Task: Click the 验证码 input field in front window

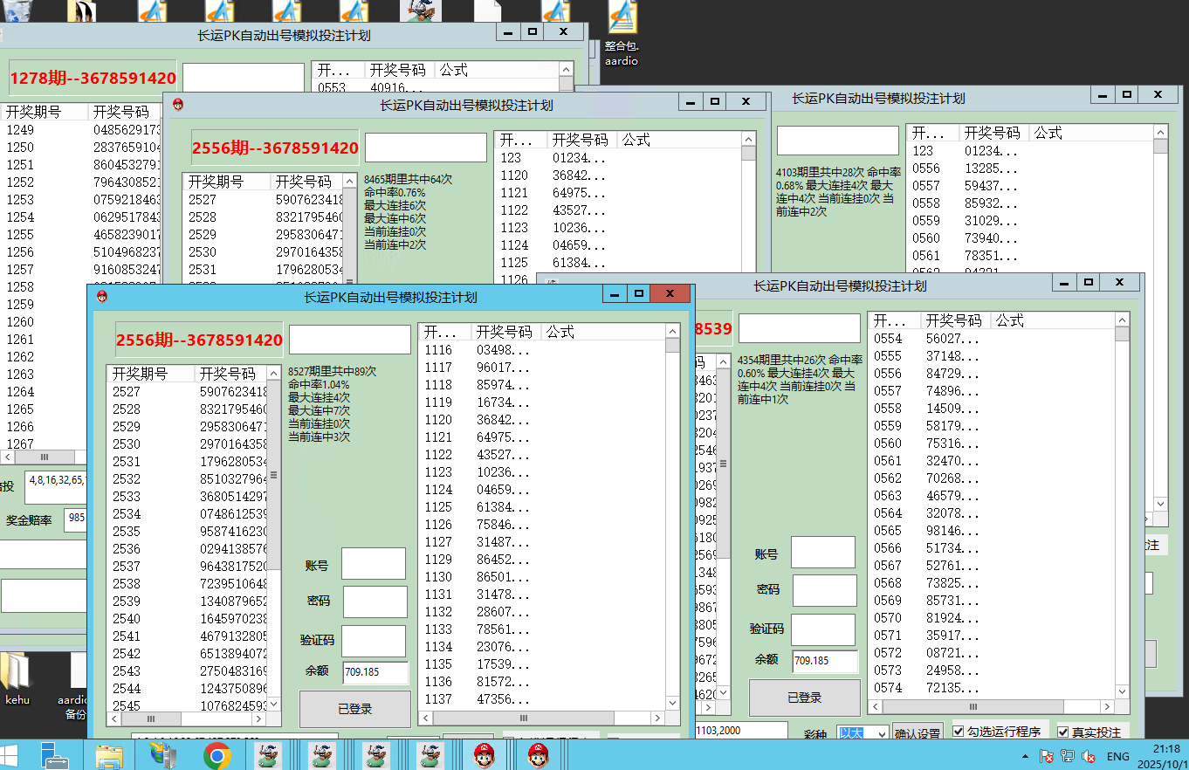Action: [x=373, y=641]
